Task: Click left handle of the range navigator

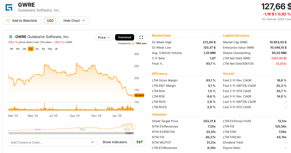Action: tap(124, 127)
